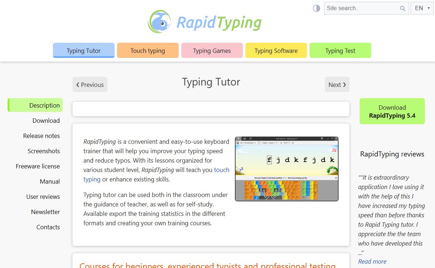435x268 pixels.
Task: Open the Typing Tutor tab
Action: pos(84,50)
